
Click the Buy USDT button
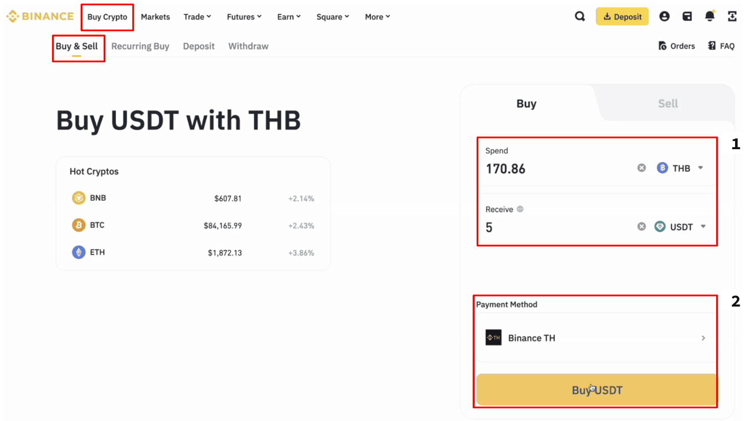[x=597, y=390]
